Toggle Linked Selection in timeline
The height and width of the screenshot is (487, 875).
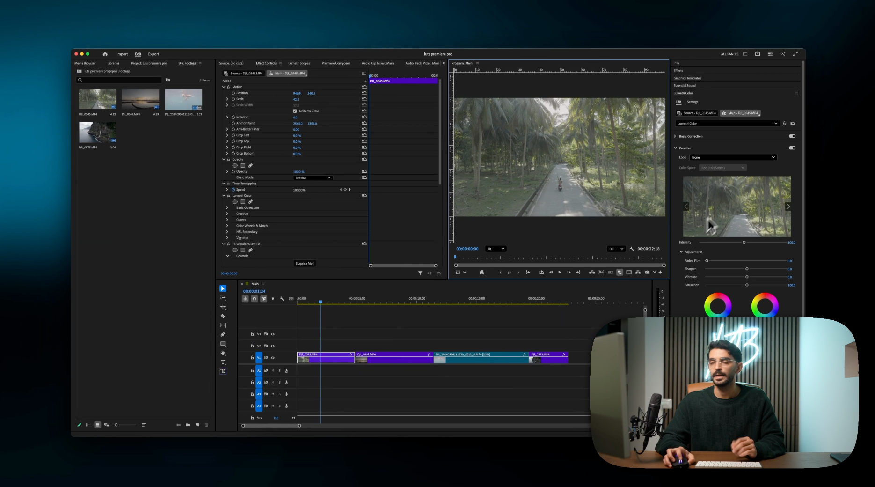(264, 299)
